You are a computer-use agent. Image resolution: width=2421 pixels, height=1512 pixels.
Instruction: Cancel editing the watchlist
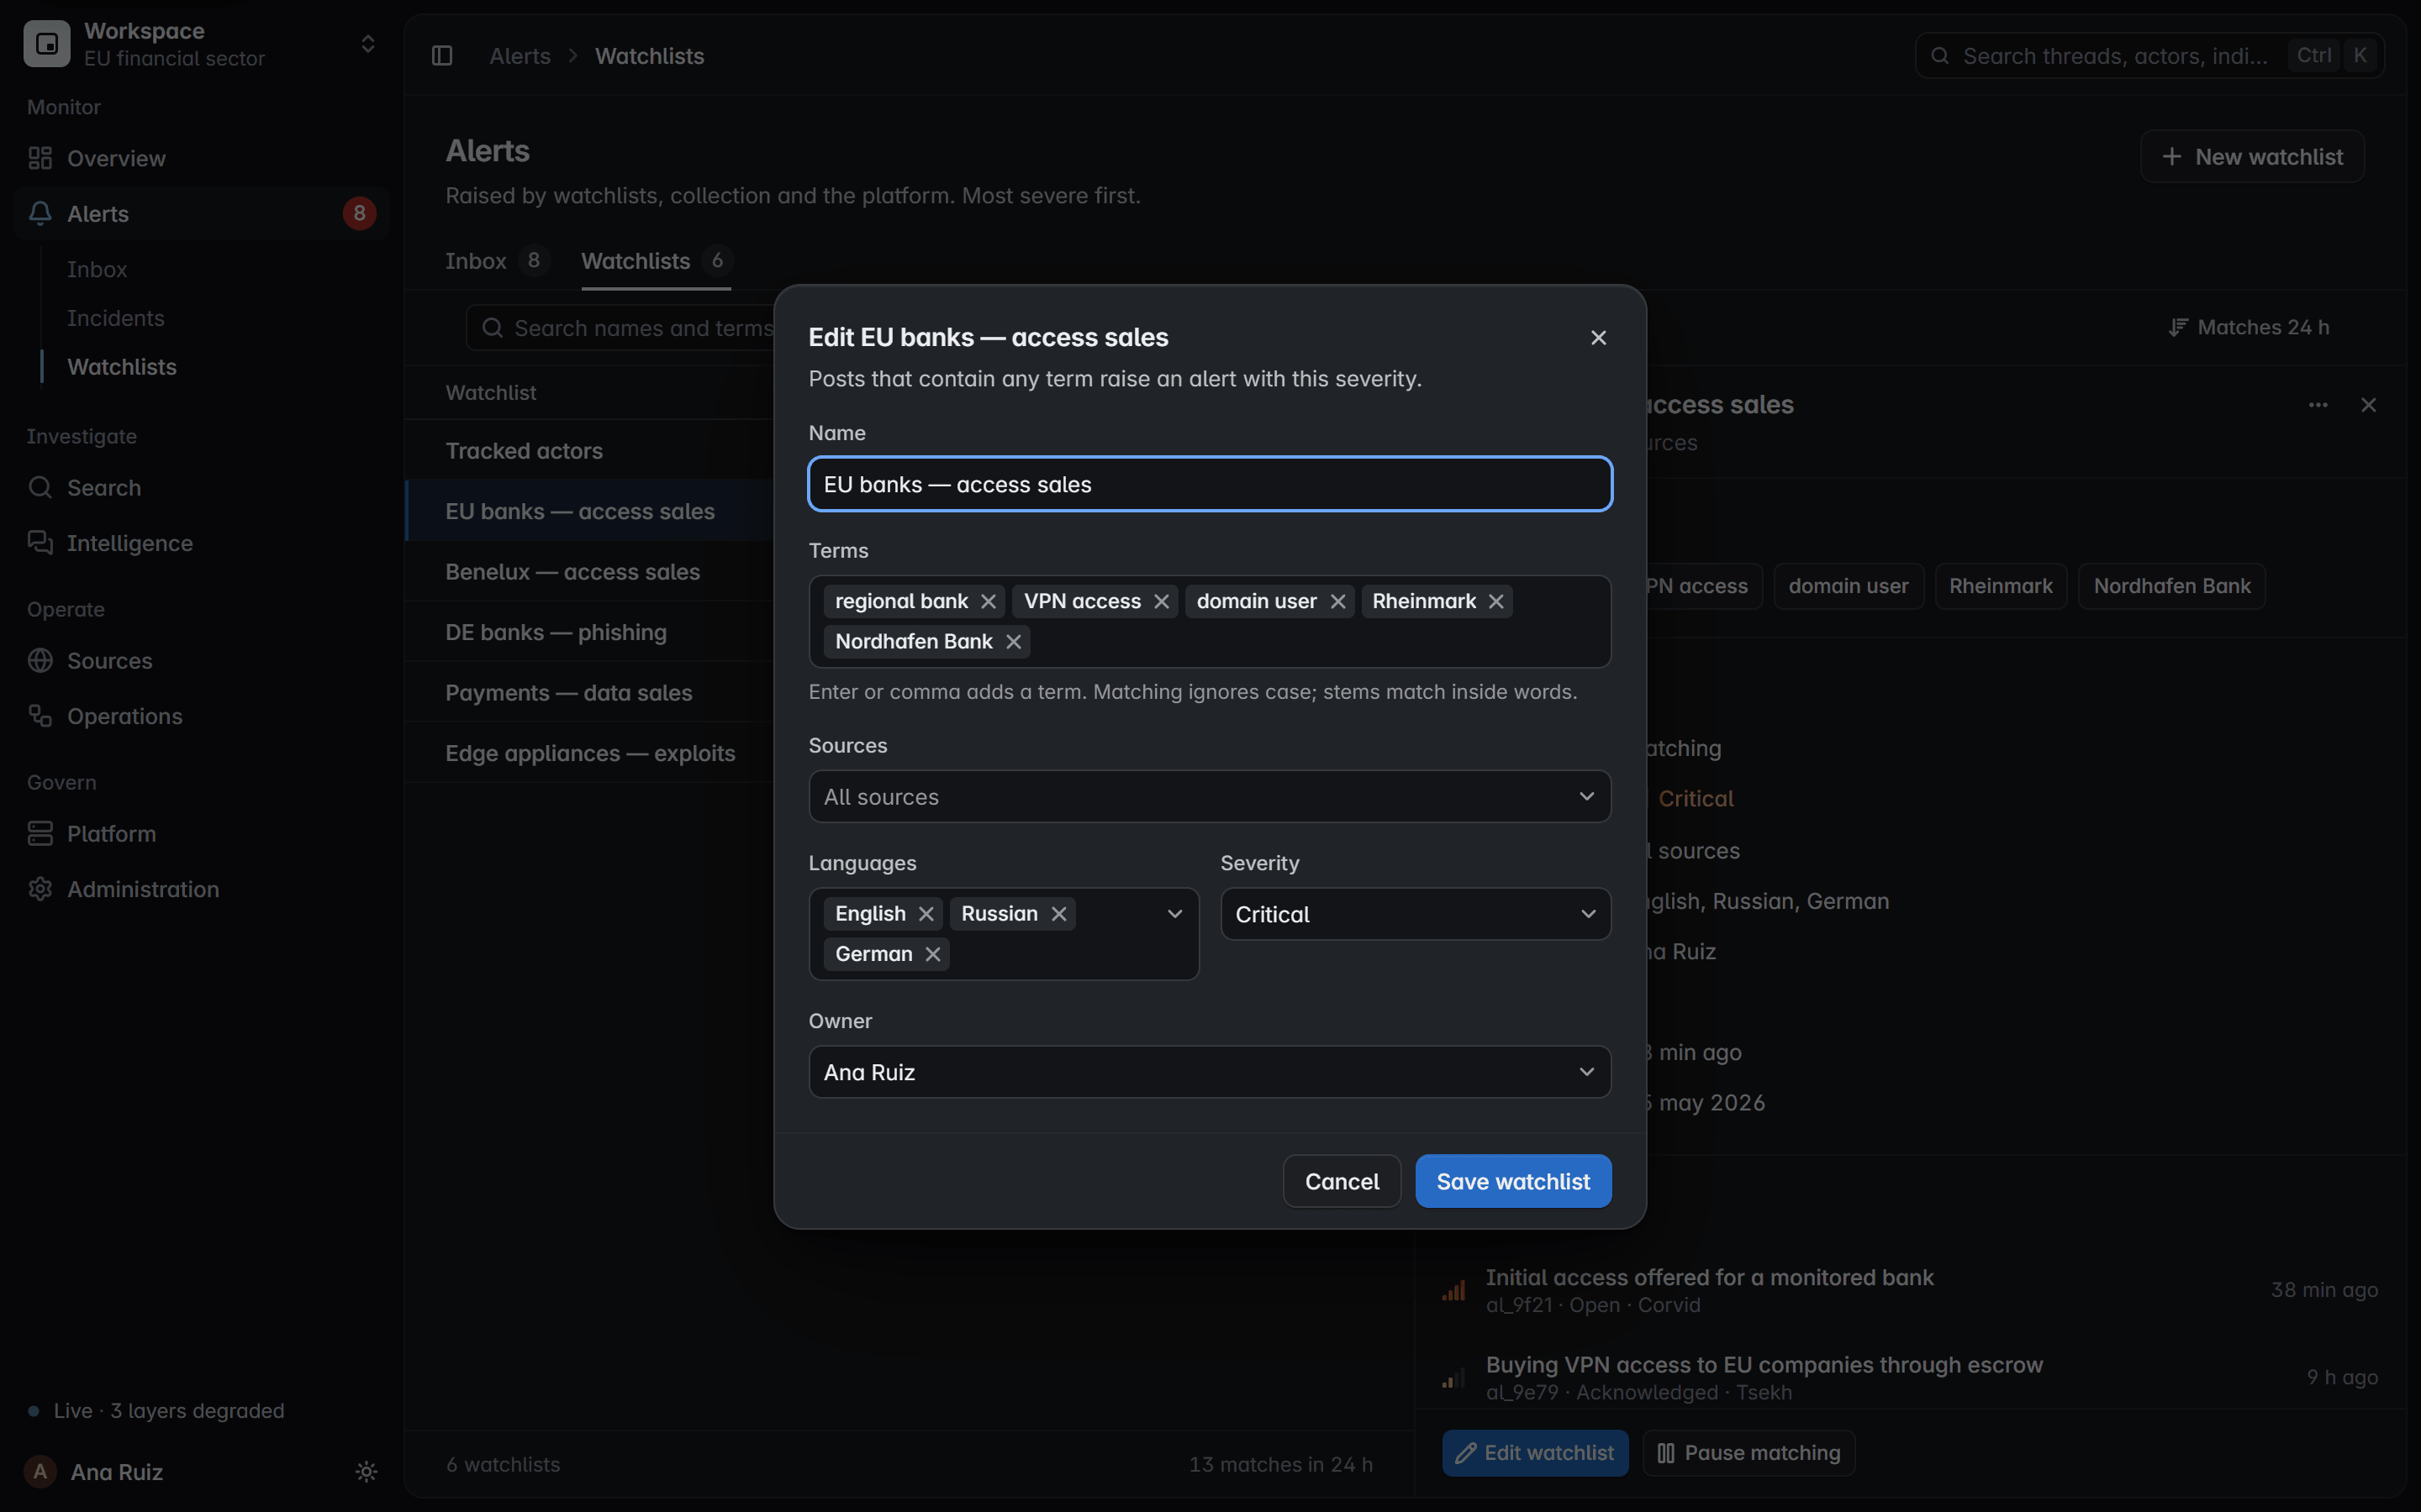[1342, 1181]
